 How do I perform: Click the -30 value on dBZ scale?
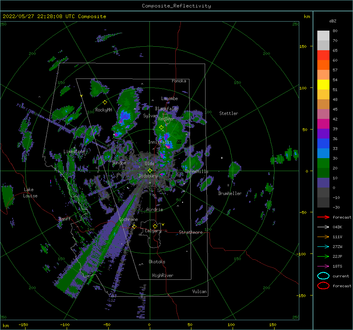point(337,207)
